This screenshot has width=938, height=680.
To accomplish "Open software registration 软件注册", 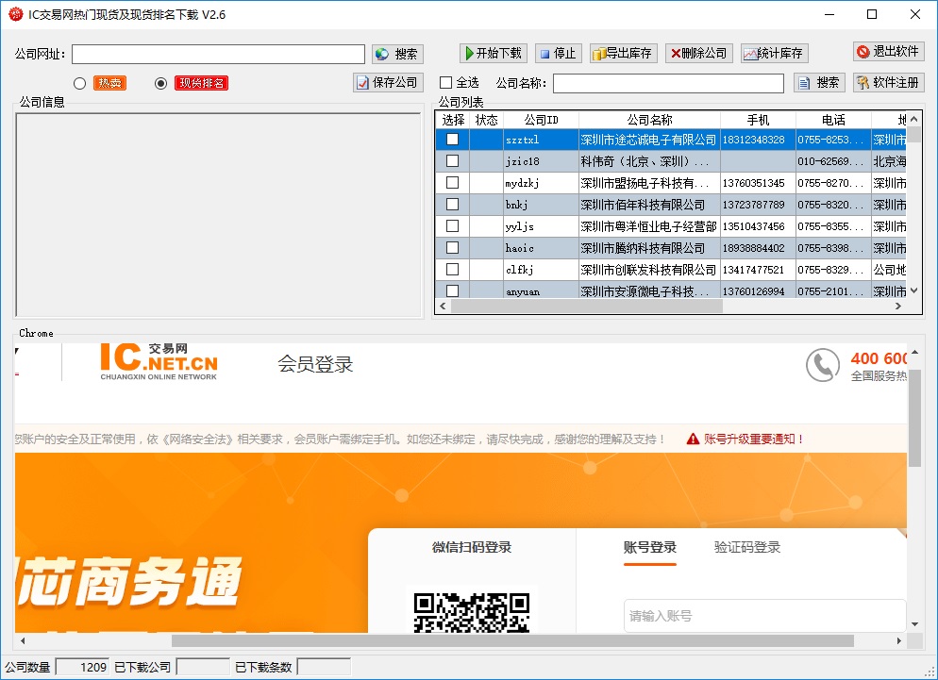I will point(888,82).
